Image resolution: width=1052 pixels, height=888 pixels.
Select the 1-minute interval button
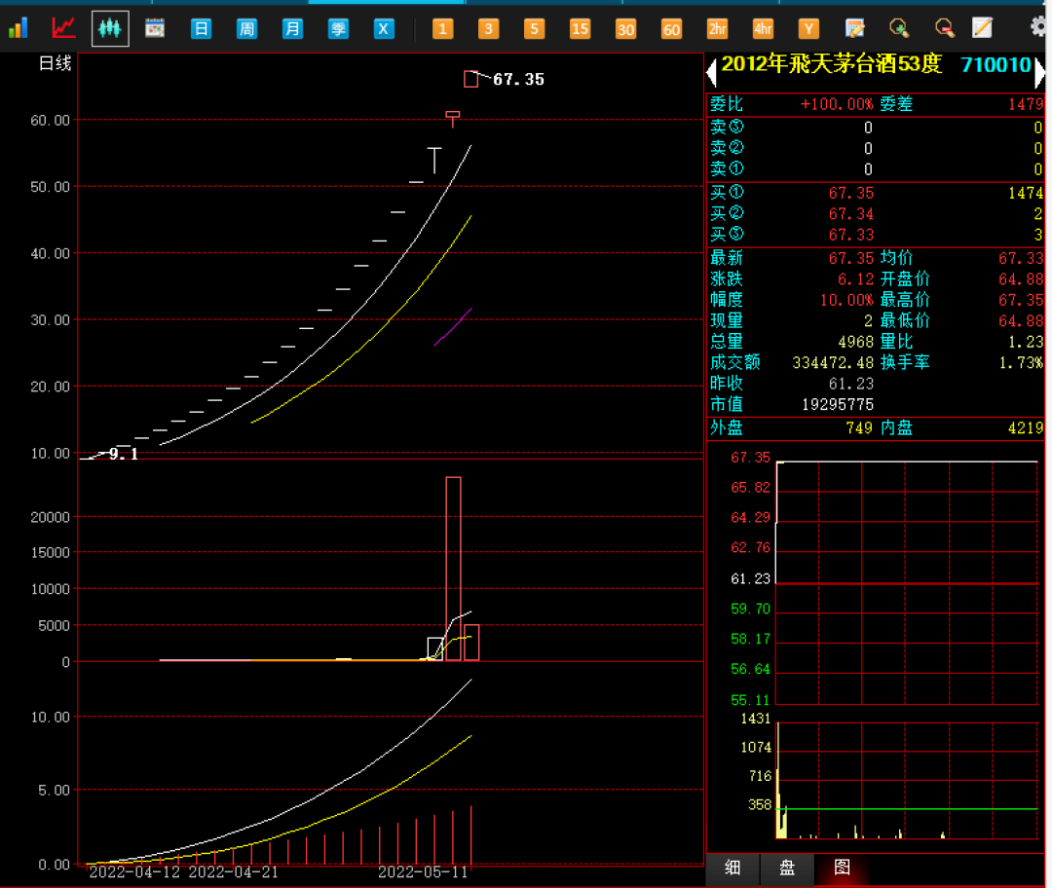442,29
